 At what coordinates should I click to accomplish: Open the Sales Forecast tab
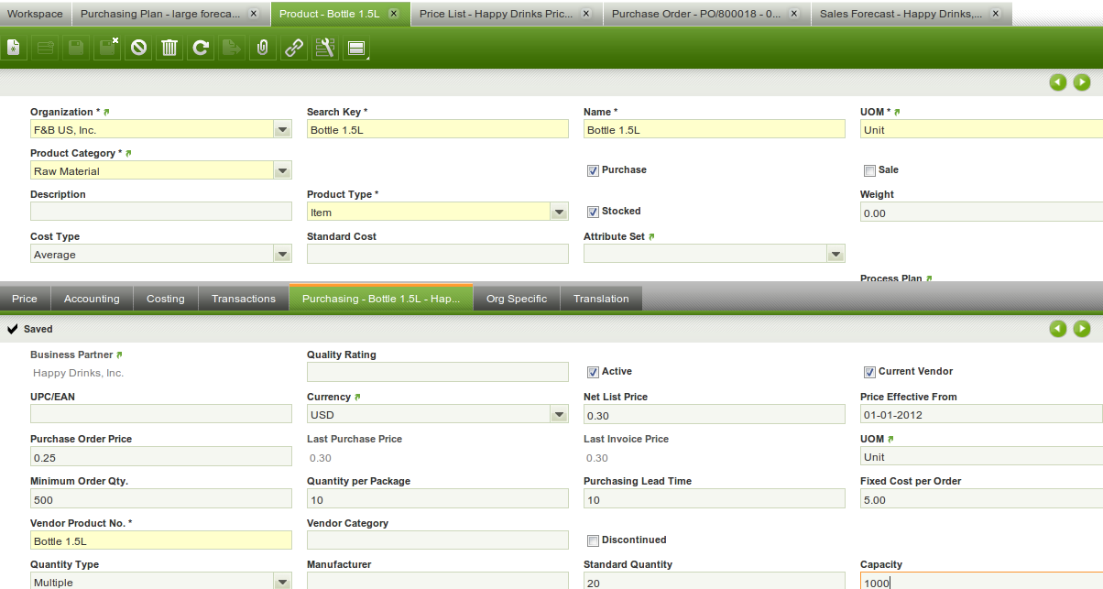tap(898, 14)
